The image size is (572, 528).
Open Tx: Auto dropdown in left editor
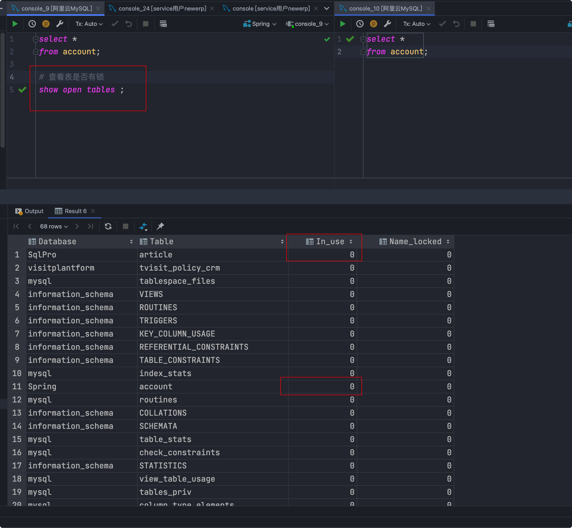coord(89,24)
